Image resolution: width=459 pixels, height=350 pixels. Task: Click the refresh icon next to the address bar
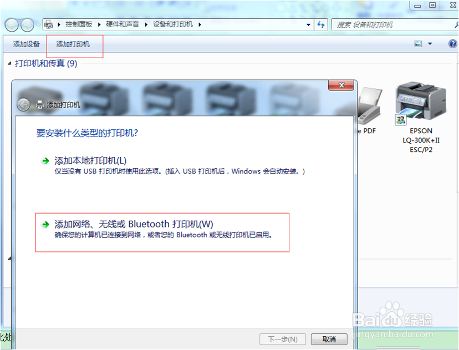(321, 24)
